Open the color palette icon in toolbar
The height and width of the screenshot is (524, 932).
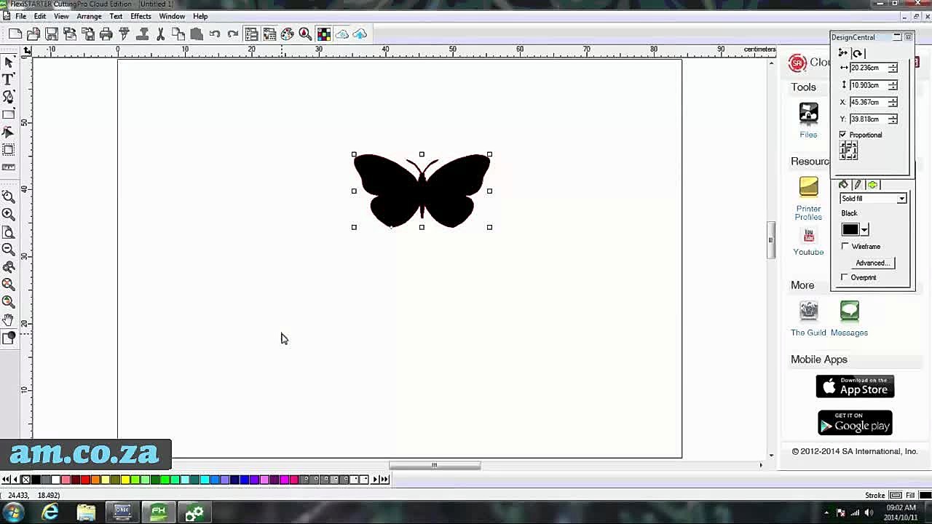click(x=288, y=34)
